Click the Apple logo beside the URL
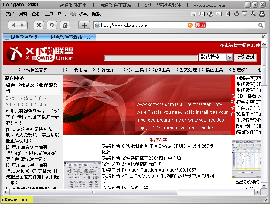Viewport: 270px width, 204px height. pyautogui.click(x=97, y=25)
